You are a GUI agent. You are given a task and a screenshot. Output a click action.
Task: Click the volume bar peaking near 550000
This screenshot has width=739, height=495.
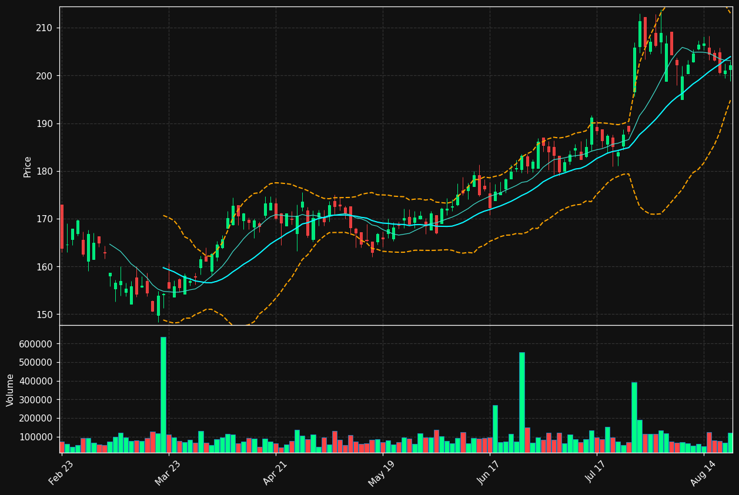[522, 402]
